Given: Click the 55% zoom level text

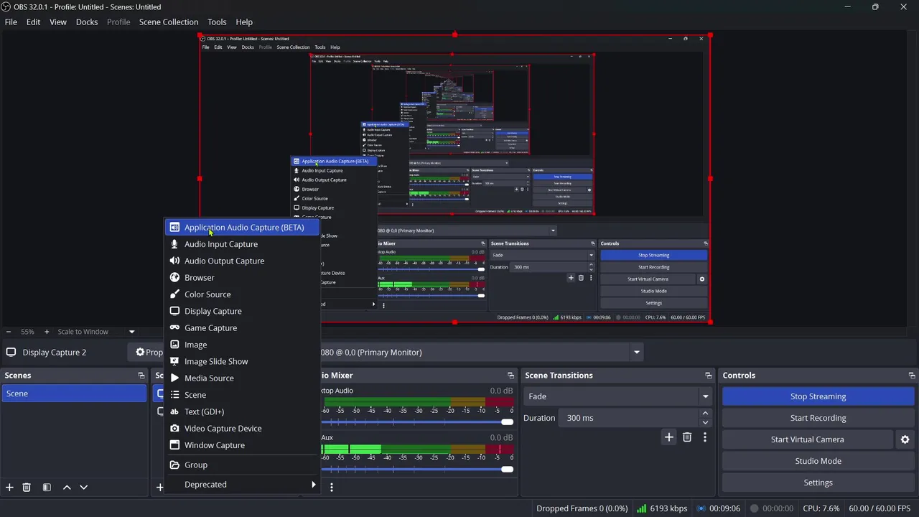Looking at the screenshot, I should coord(27,332).
